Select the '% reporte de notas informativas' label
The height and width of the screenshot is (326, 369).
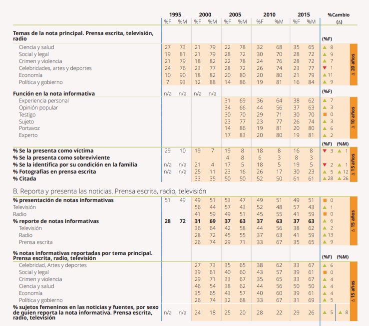56,221
